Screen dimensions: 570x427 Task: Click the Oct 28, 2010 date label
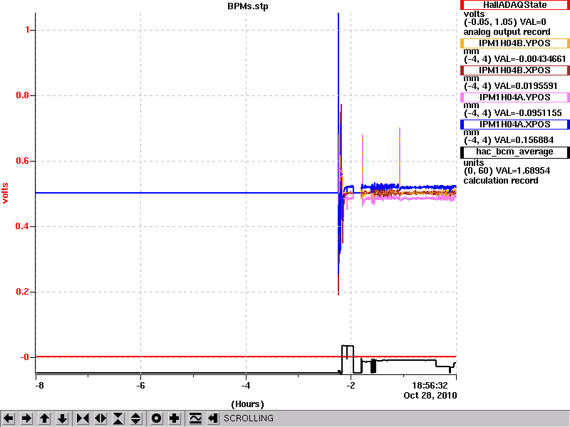pos(430,396)
